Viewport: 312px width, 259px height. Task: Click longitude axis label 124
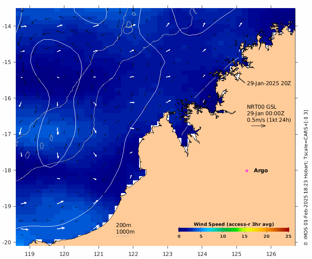pyautogui.click(x=202, y=254)
